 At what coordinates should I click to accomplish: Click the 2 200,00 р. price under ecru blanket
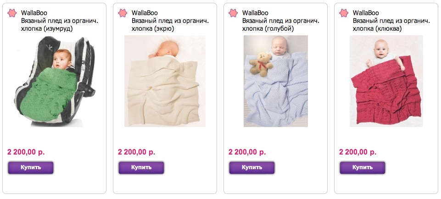[x=137, y=152]
